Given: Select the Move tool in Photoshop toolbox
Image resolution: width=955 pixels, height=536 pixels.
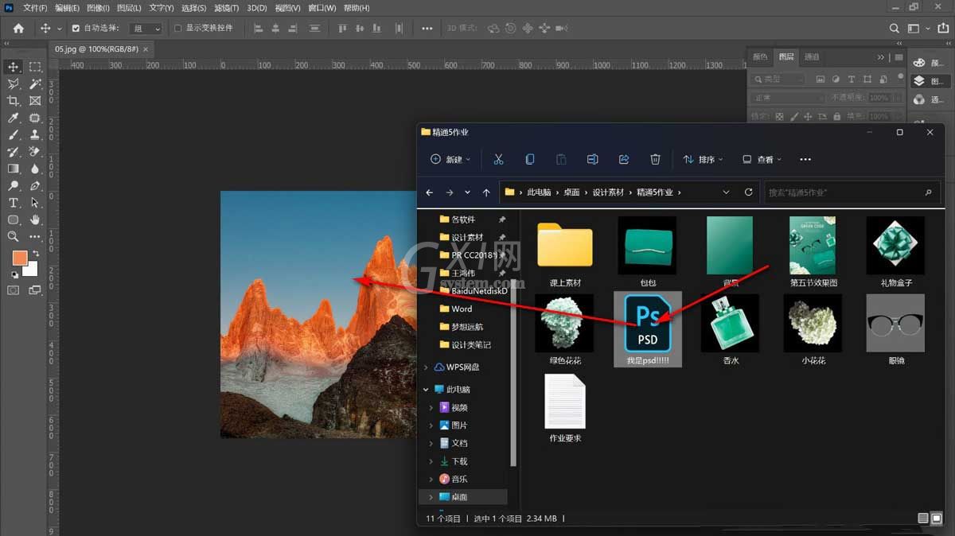Looking at the screenshot, I should point(14,67).
